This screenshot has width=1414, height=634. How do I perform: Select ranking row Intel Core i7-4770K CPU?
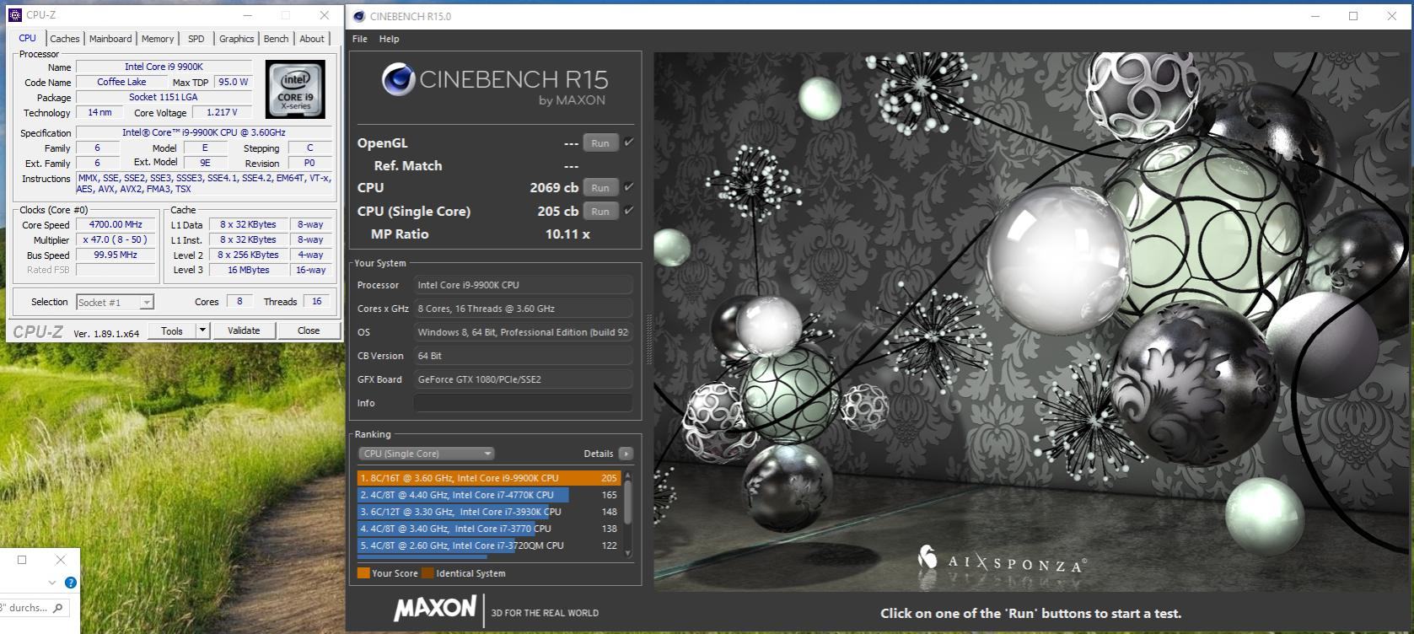(x=489, y=495)
